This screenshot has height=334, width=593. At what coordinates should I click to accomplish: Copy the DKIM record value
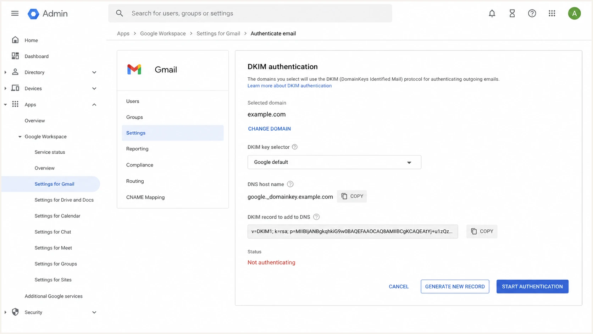(482, 231)
